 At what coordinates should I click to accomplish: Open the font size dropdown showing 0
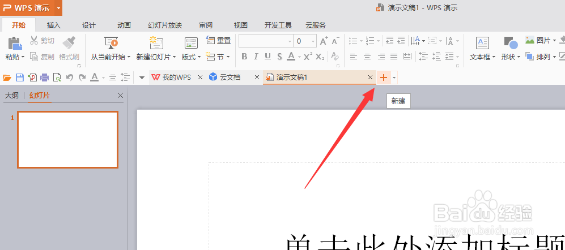click(313, 41)
